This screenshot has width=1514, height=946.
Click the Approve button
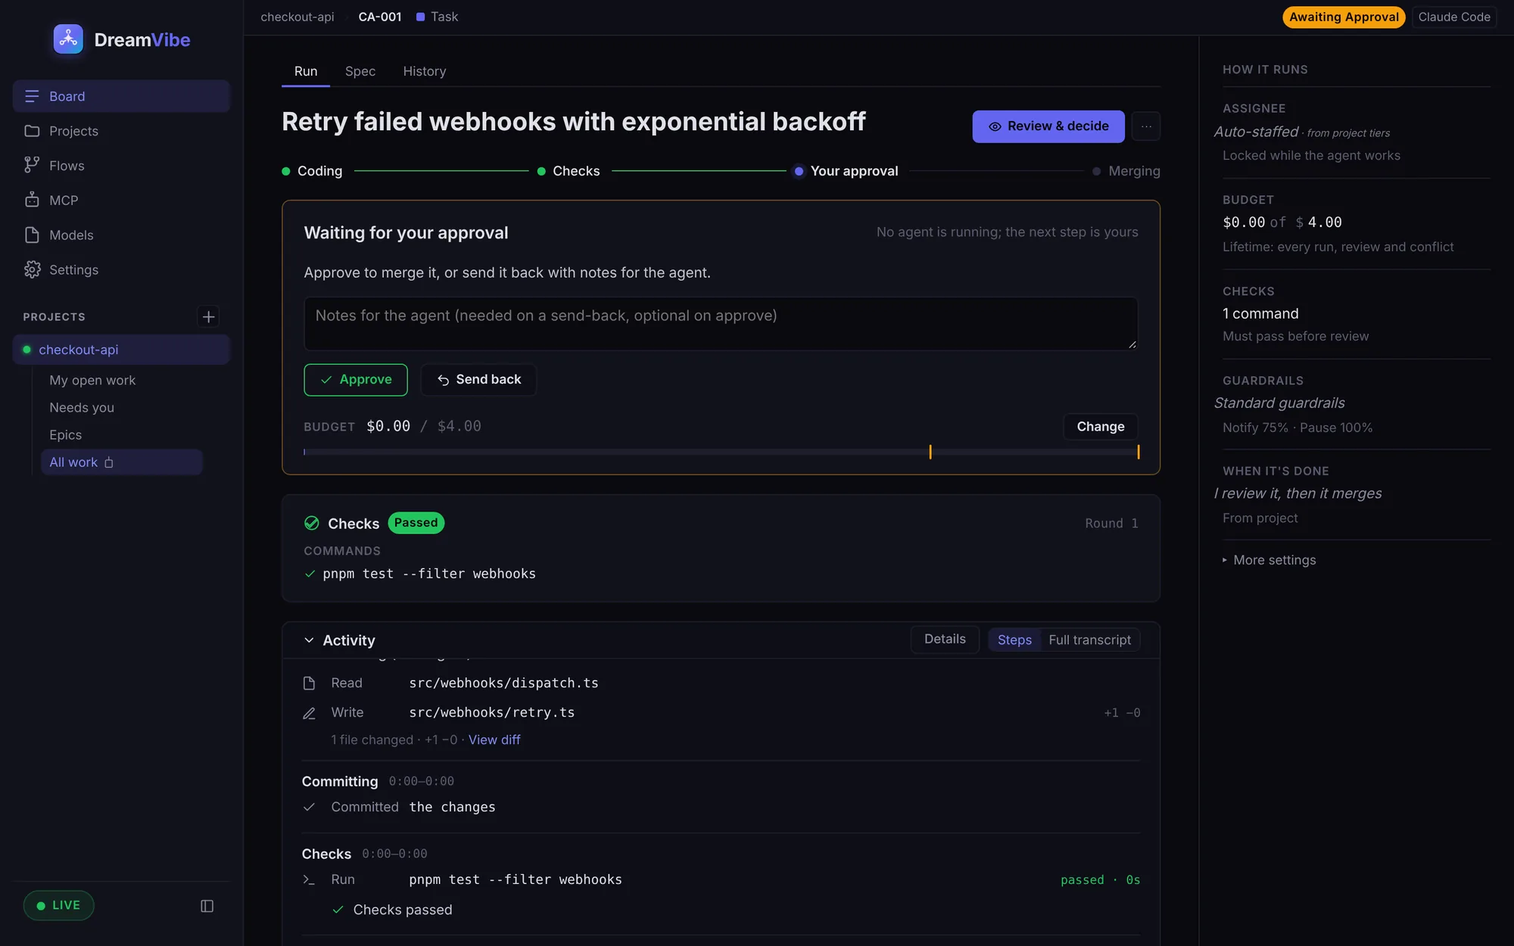click(x=356, y=380)
